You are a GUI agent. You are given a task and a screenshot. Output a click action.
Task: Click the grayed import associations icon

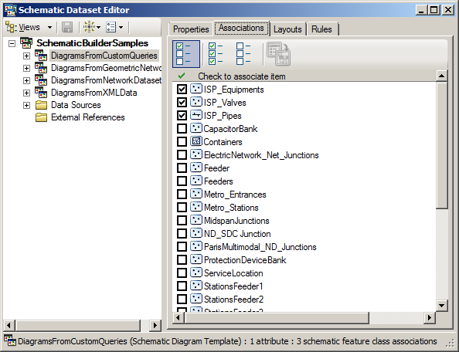click(x=279, y=54)
